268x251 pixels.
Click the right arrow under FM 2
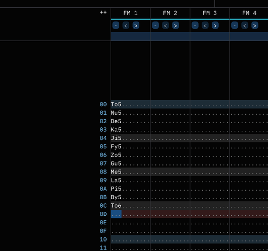tap(175, 26)
